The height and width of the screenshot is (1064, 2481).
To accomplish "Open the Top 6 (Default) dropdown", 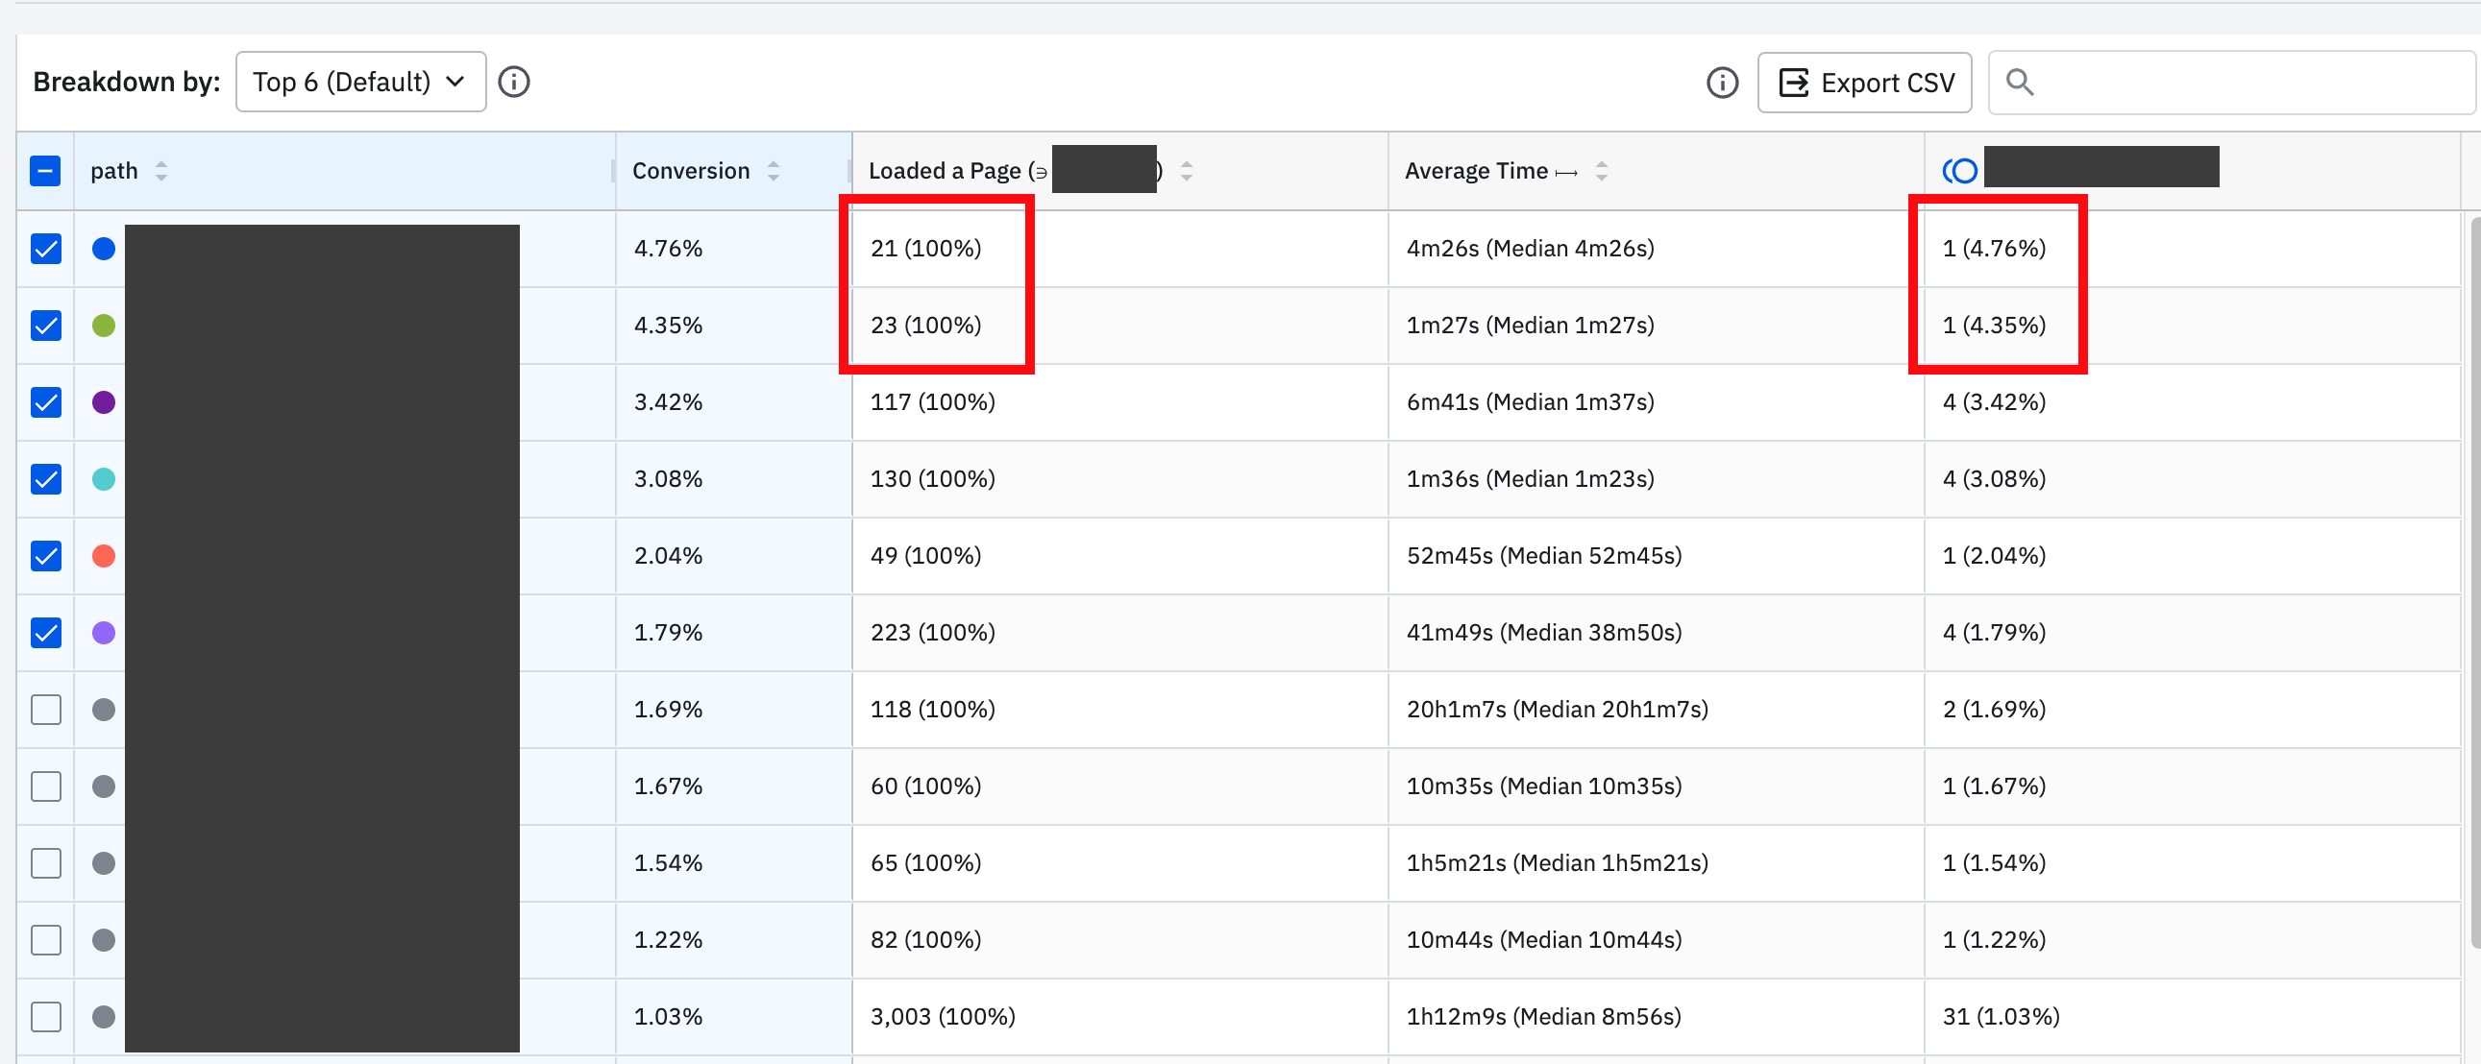I will (x=360, y=82).
